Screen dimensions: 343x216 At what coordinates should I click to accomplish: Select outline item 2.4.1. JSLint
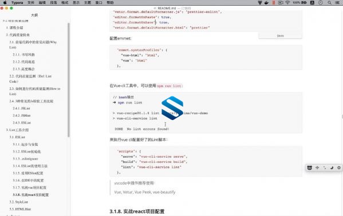21,109
